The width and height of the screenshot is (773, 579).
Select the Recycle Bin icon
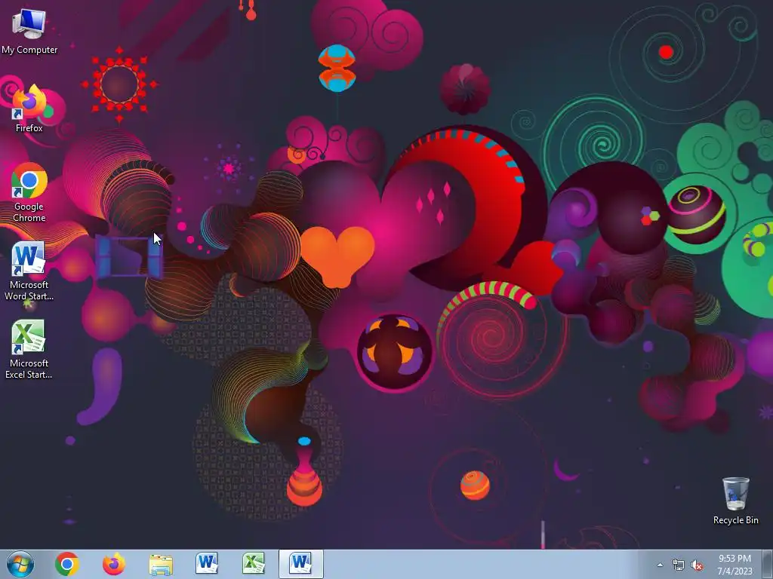point(735,501)
